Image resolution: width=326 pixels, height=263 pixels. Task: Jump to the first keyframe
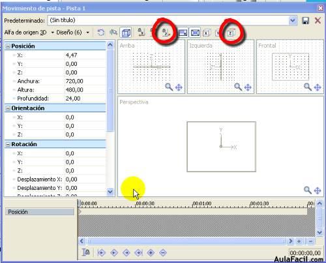(x=102, y=253)
